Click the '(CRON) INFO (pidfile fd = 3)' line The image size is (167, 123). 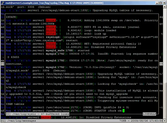pyautogui.click(x=67, y=107)
